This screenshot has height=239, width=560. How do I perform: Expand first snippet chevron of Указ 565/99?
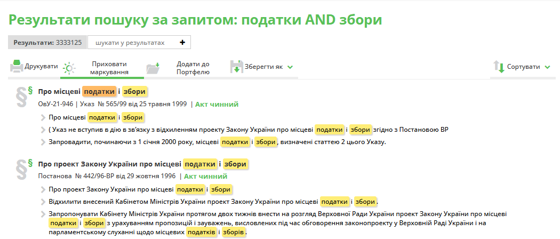coord(43,117)
